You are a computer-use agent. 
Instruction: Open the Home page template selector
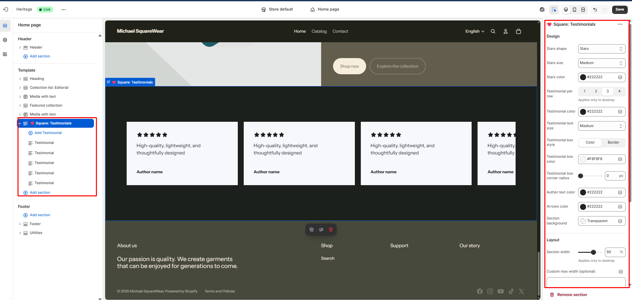(x=325, y=10)
